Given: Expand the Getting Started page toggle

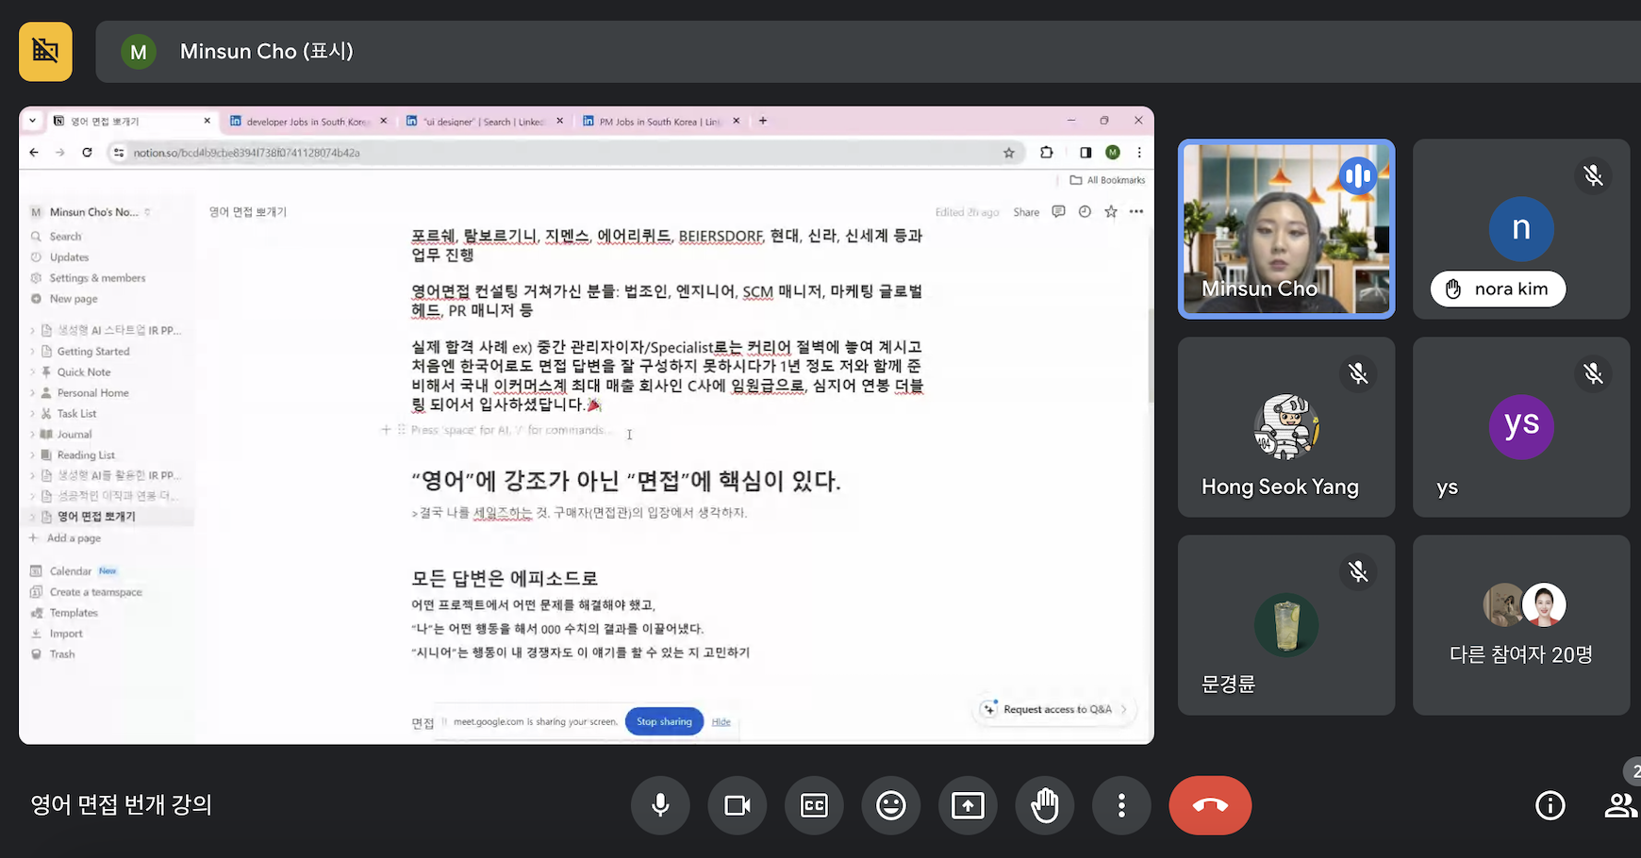Looking at the screenshot, I should [x=33, y=352].
